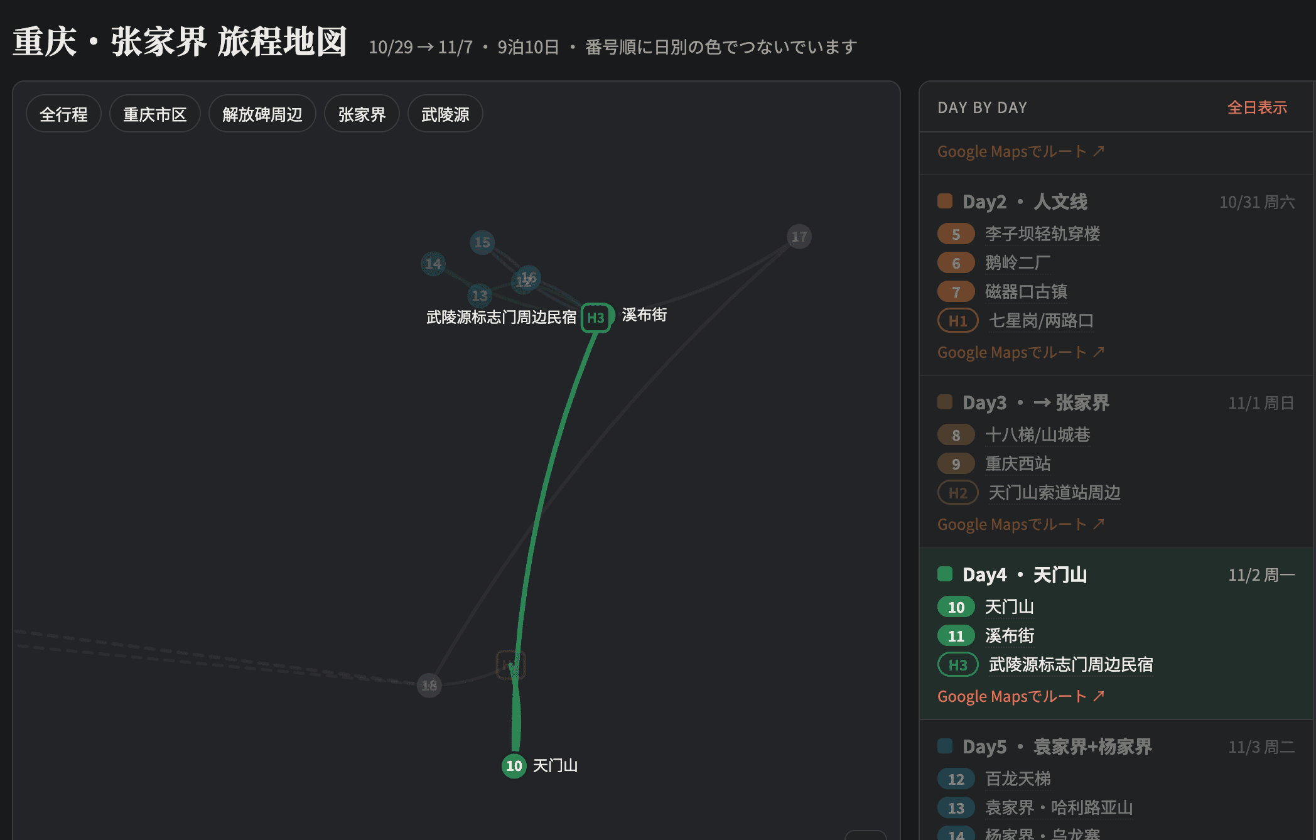Click the green Day4 color swatch
The height and width of the screenshot is (840, 1316).
pyautogui.click(x=945, y=574)
